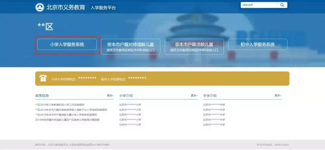Open 小学入学服务系统
325x150 pixels.
[67, 44]
